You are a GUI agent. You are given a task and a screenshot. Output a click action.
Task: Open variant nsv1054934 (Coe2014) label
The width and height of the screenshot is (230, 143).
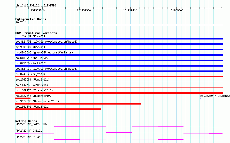coord(31,36)
